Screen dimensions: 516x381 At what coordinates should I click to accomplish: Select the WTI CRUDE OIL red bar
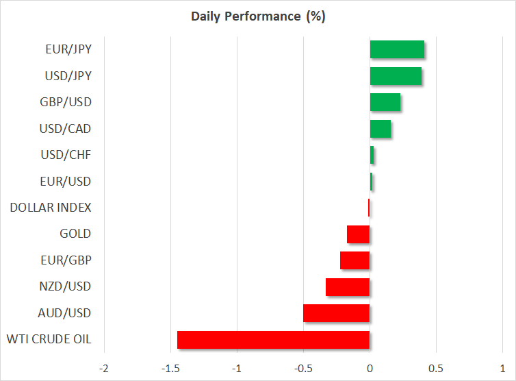click(273, 339)
